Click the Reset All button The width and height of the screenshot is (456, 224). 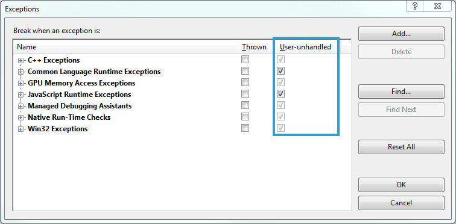[401, 147]
